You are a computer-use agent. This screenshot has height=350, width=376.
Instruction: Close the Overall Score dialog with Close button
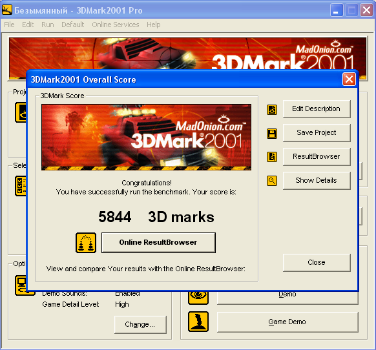317,262
